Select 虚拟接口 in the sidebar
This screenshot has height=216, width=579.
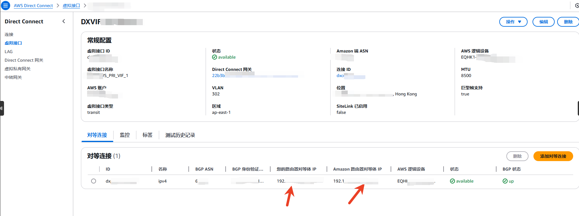coord(13,43)
